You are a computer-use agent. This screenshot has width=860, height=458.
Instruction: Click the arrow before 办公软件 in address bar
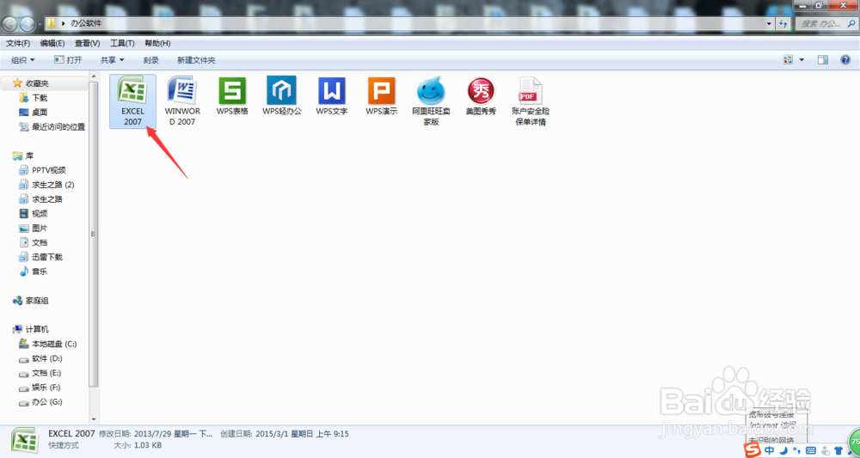click(x=64, y=23)
